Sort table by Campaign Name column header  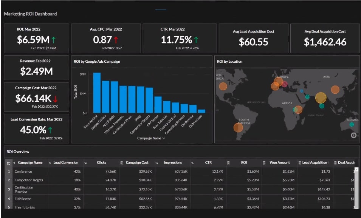click(30, 162)
